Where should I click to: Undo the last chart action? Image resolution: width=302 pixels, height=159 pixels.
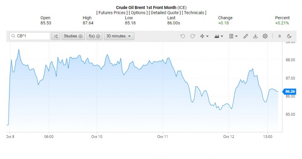point(183,36)
